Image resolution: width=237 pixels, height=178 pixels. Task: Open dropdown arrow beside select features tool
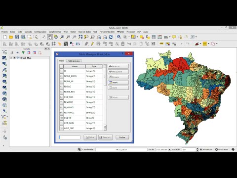(x=137, y=37)
